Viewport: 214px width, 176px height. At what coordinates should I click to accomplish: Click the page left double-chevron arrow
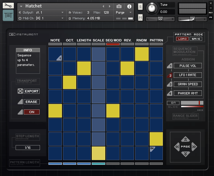coord(177,147)
